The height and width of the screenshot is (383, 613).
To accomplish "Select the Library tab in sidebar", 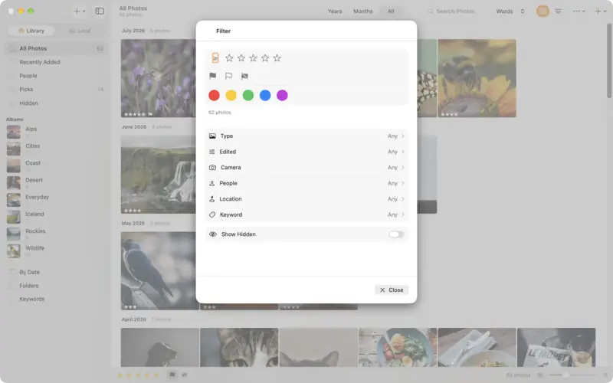I will click(31, 31).
